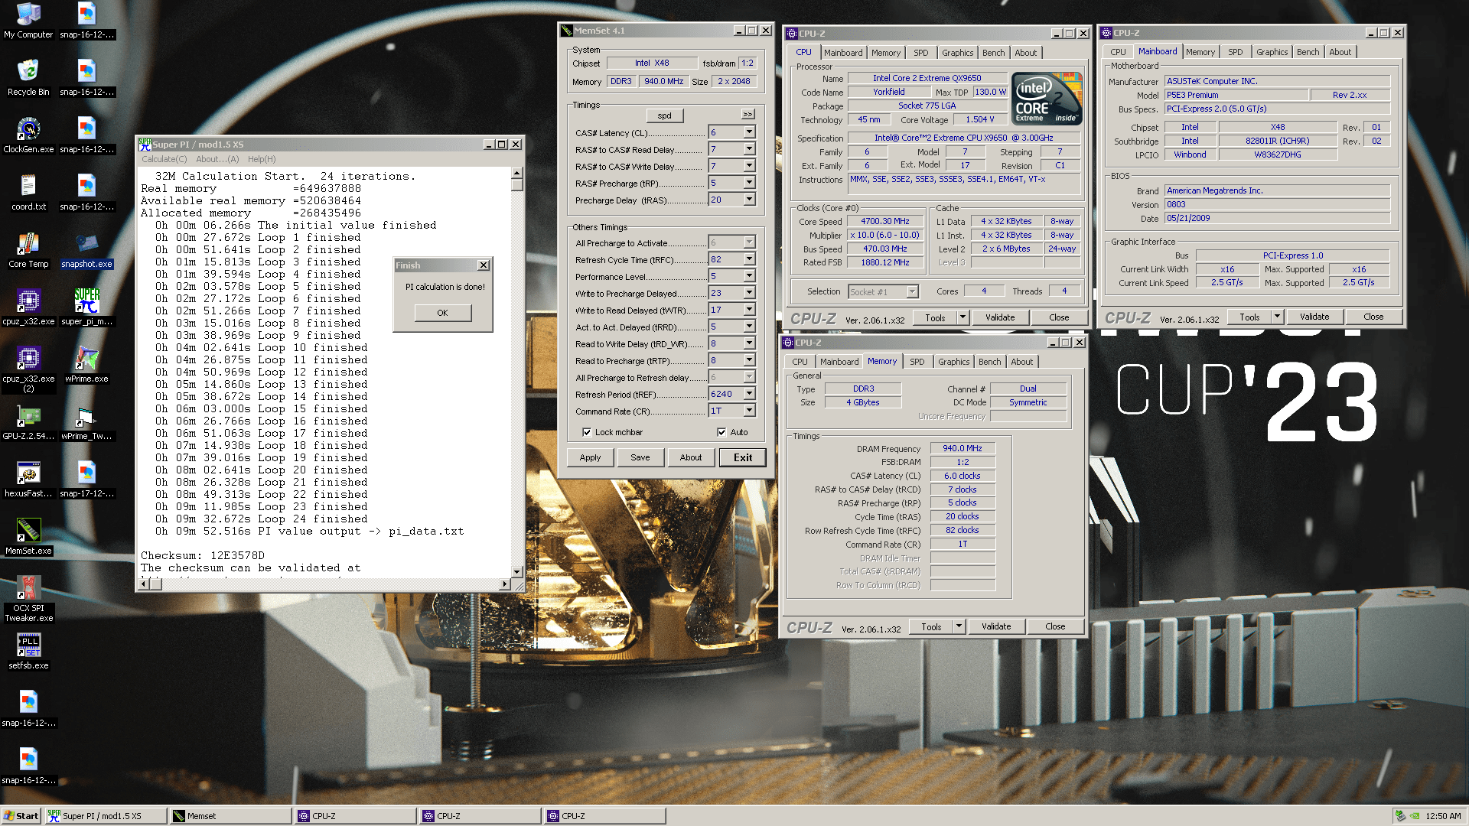Select the snapshot.exe desktop icon

(x=86, y=250)
